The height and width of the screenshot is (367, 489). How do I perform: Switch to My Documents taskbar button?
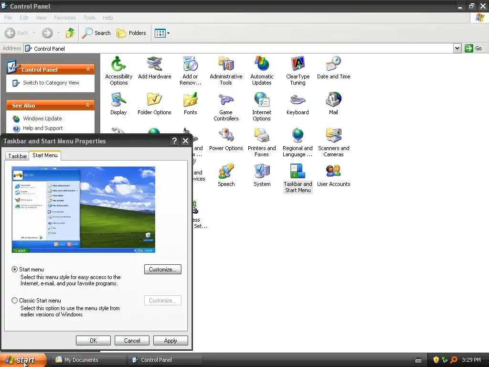(88, 360)
